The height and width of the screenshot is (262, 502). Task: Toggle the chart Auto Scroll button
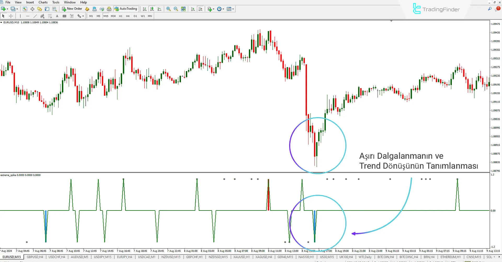[193, 9]
